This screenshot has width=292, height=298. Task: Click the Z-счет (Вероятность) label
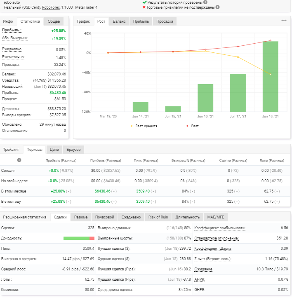pyautogui.click(x=213, y=259)
